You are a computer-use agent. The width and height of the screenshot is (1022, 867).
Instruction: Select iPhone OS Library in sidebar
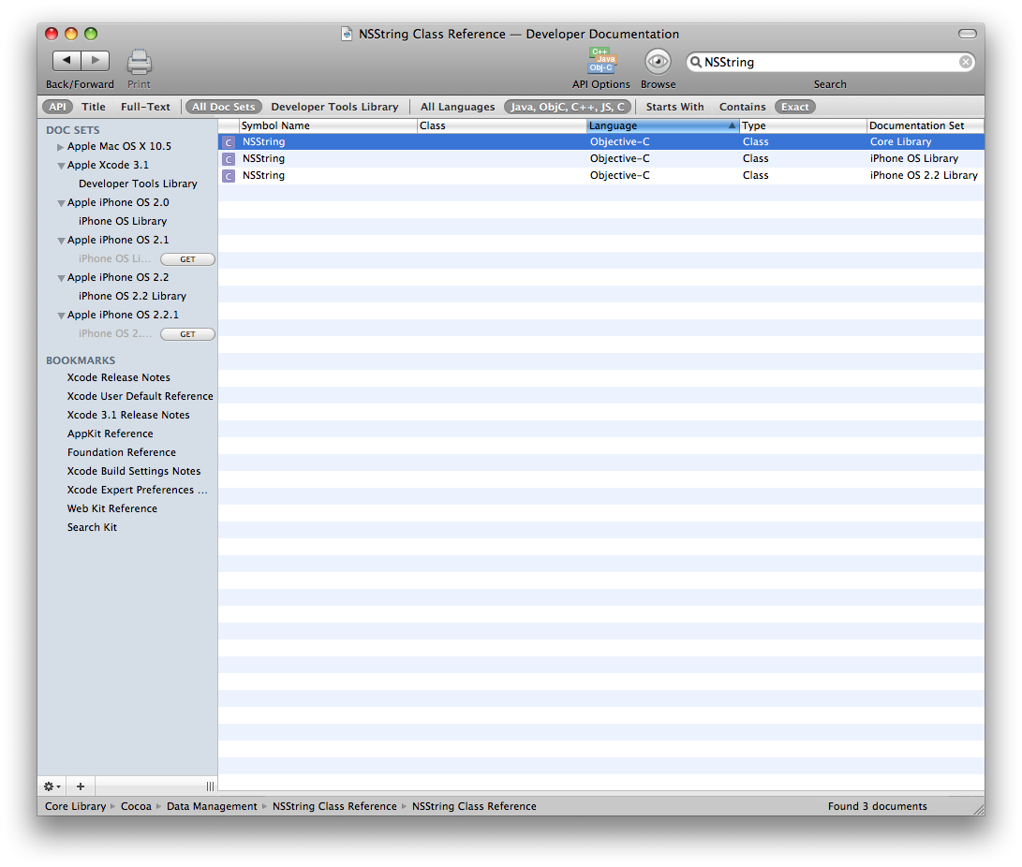click(123, 222)
